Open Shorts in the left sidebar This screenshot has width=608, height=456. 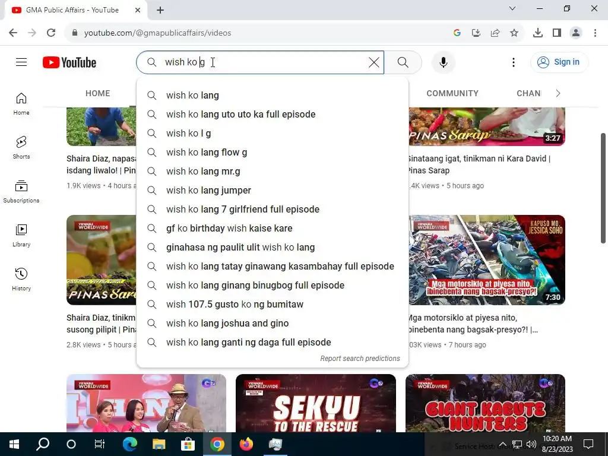tap(21, 148)
